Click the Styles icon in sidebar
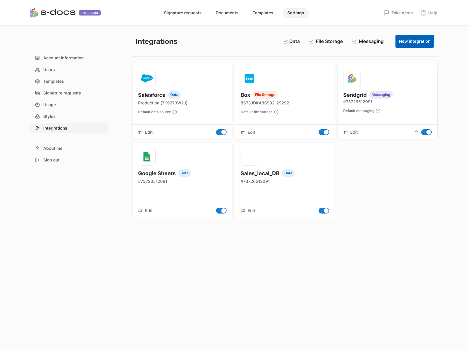The width and height of the screenshot is (468, 351). (x=37, y=116)
